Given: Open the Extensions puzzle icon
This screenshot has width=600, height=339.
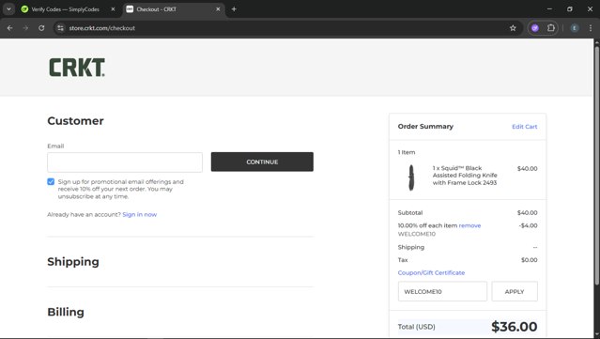Looking at the screenshot, I should click(x=550, y=28).
